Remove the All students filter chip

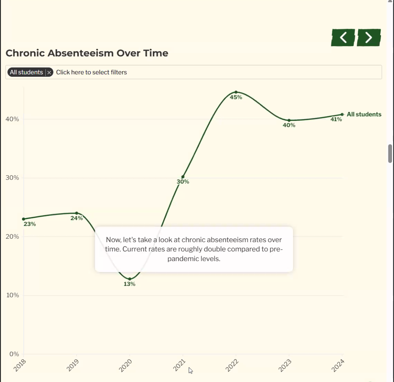tap(49, 72)
